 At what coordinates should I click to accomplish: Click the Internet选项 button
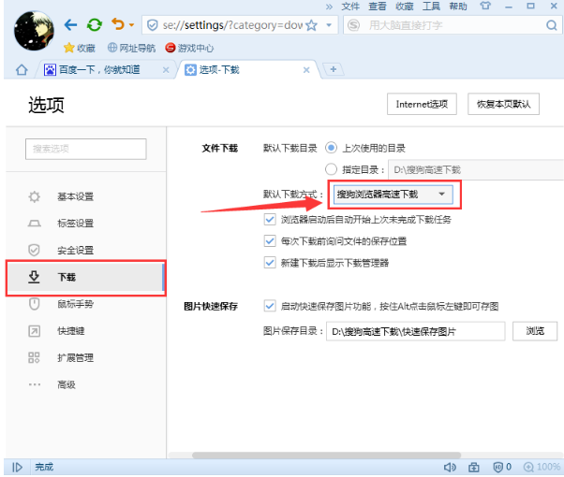[422, 104]
